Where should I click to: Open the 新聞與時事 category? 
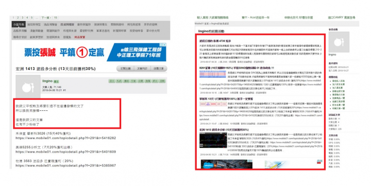120,31
